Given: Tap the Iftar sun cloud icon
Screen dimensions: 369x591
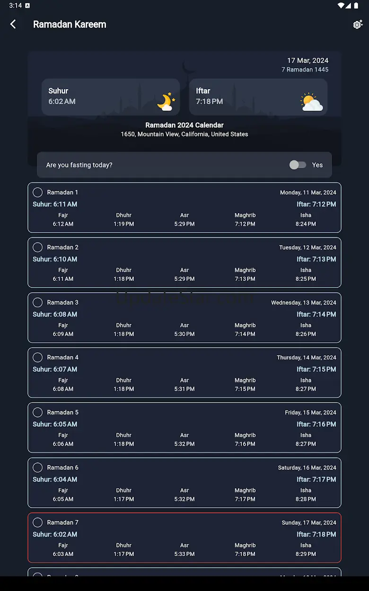Looking at the screenshot, I should pyautogui.click(x=311, y=102).
